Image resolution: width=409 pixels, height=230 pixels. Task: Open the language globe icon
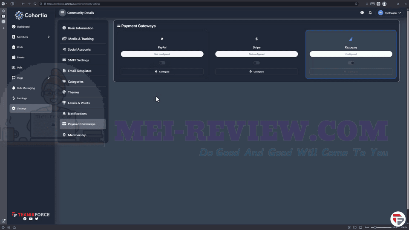[362, 12]
